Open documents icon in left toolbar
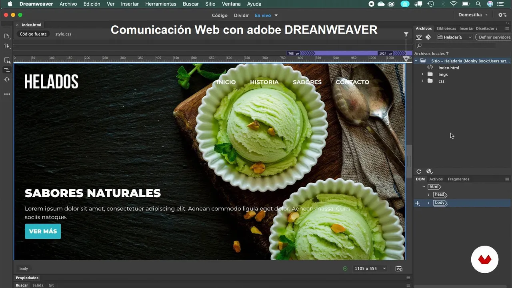Image resolution: width=512 pixels, height=288 pixels. click(x=6, y=36)
